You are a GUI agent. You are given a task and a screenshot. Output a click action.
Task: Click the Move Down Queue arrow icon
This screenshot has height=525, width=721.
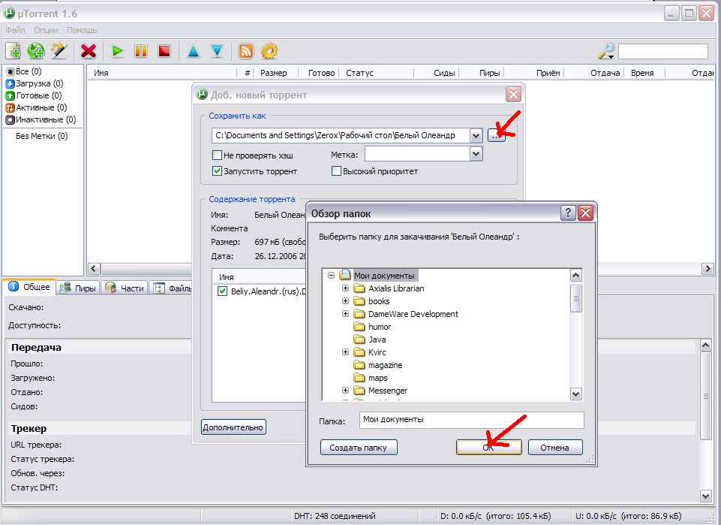pyautogui.click(x=217, y=51)
